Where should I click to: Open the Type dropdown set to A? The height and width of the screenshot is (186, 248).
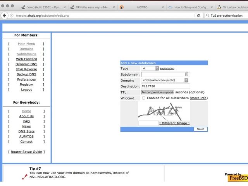[150, 68]
